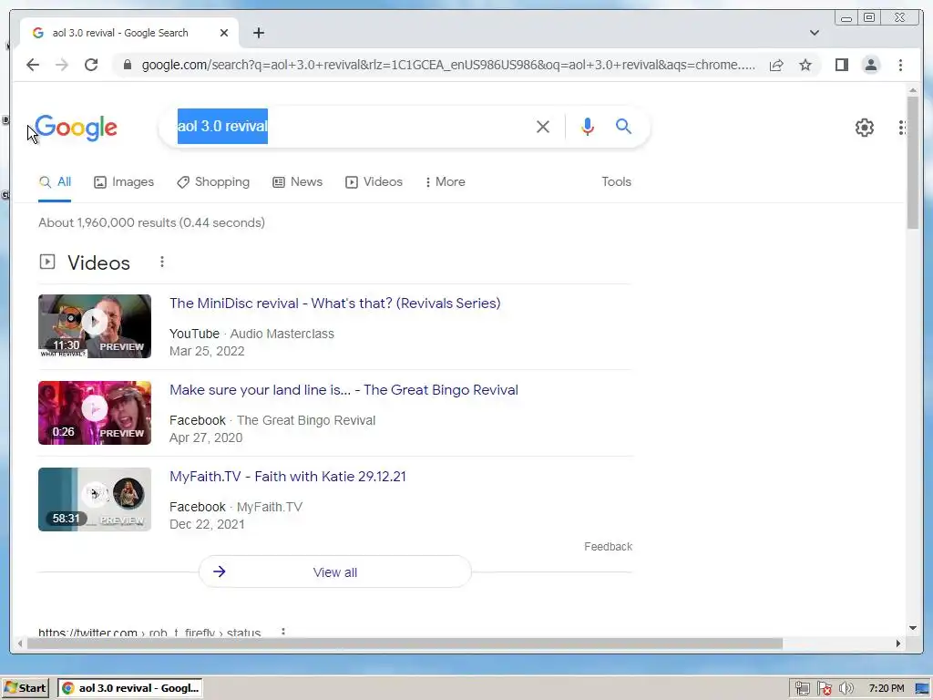Switch to the Videos tab
The height and width of the screenshot is (700, 933).
point(374,182)
